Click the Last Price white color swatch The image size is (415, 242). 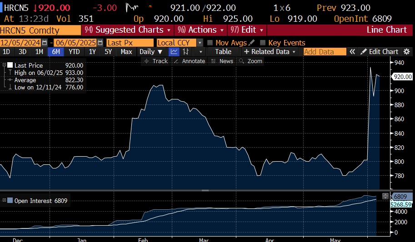(x=10, y=65)
